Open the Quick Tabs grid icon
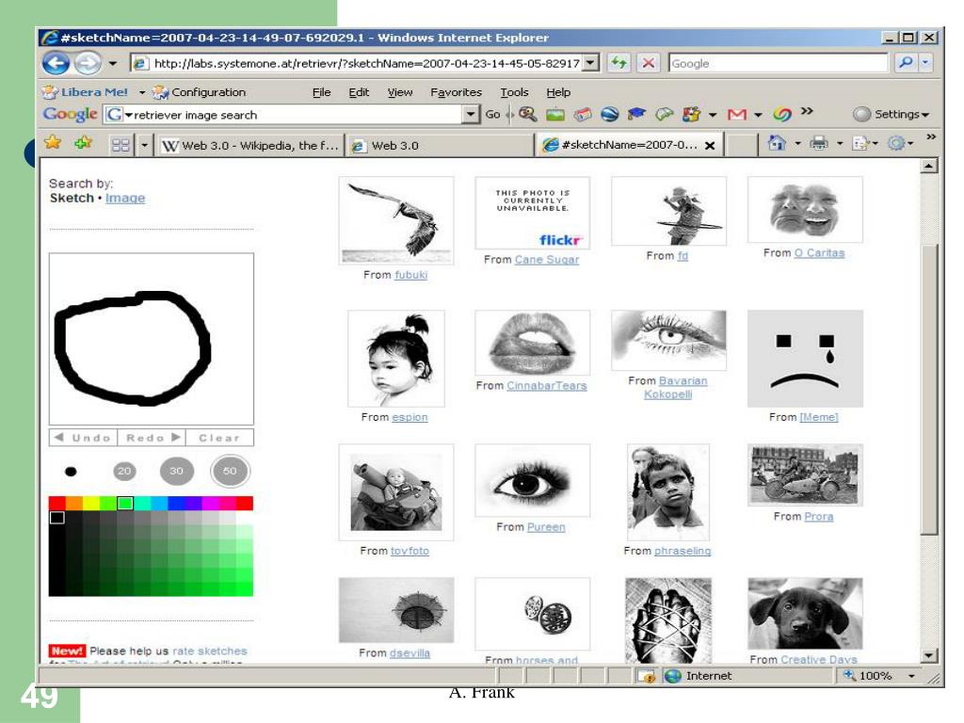Viewport: 964px width, 723px height. point(121,145)
